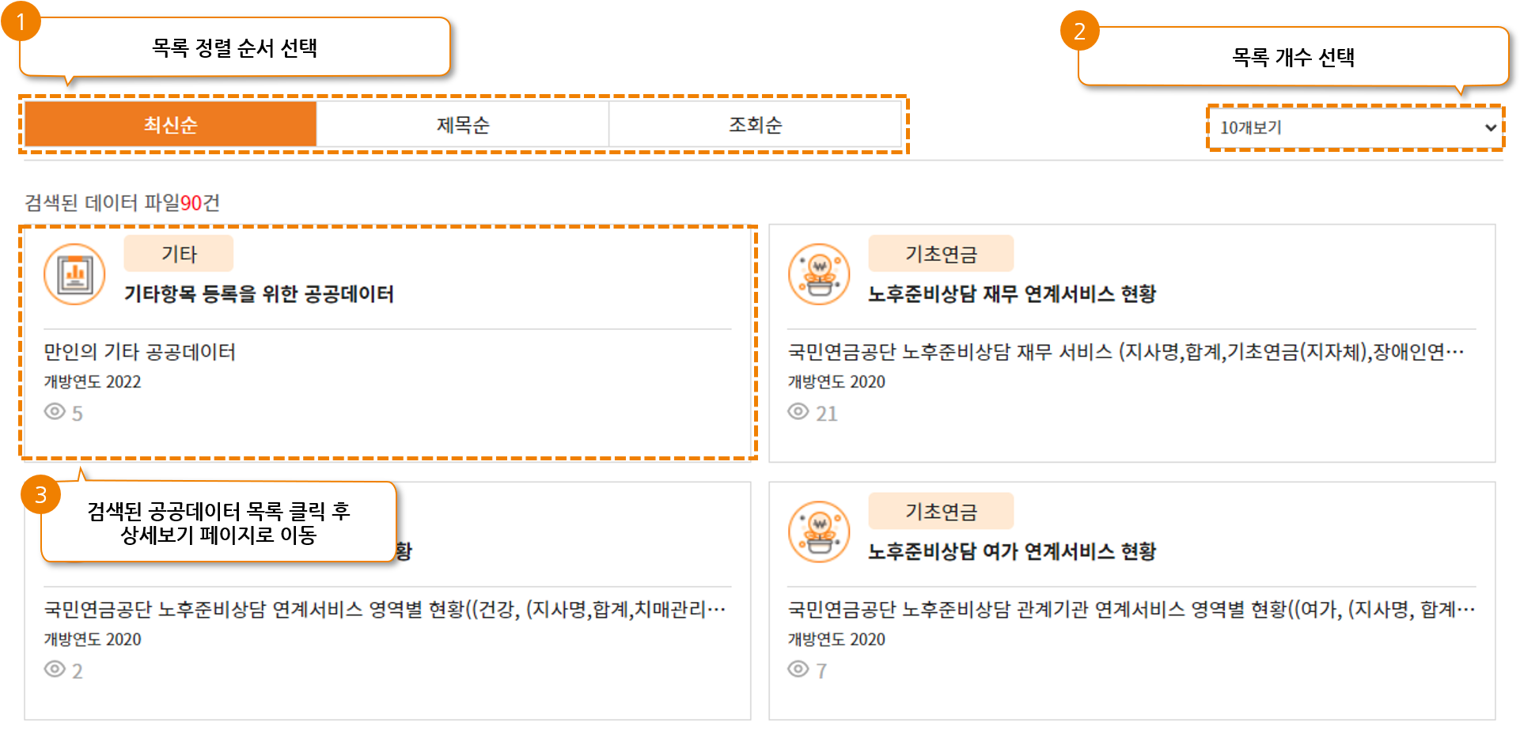Click the eye view-count icon showing 21
1520x734 pixels.
coord(798,411)
